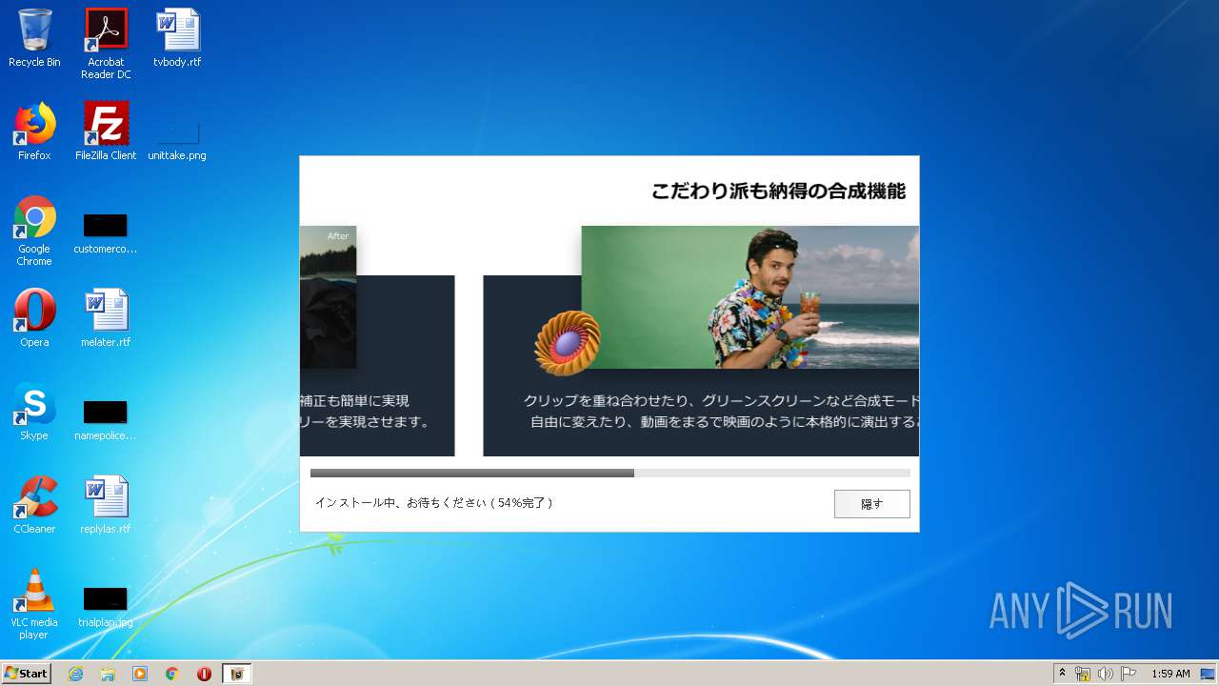Launch Google Chrome desktop shortcut

[34, 231]
